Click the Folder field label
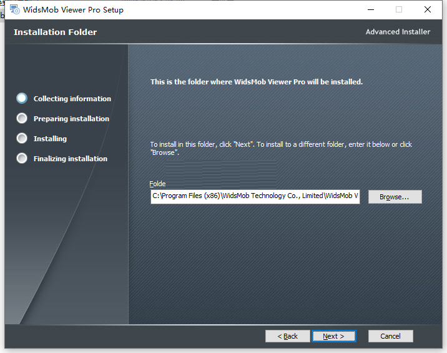447x353 pixels. 157,184
